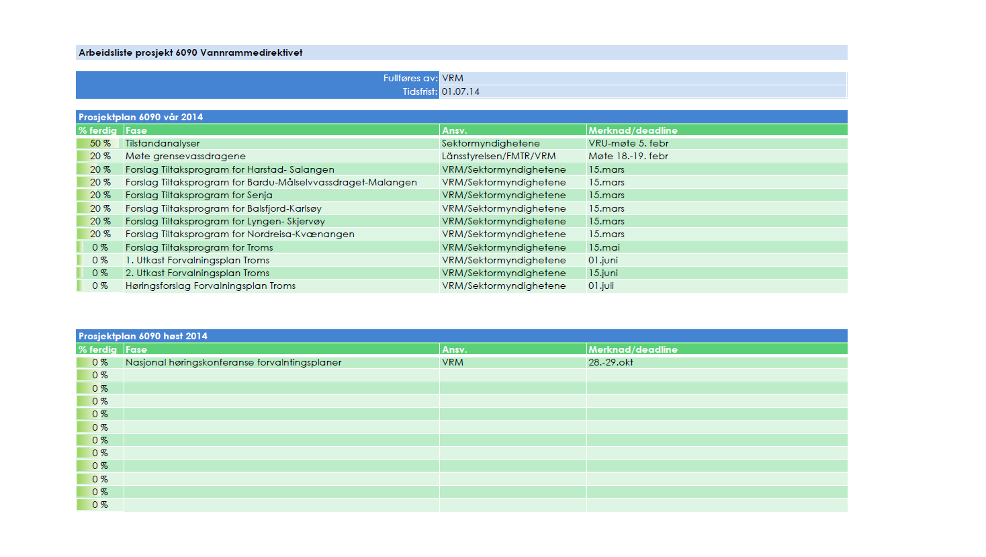Click the '15.mai' deadline cell

coord(717,247)
